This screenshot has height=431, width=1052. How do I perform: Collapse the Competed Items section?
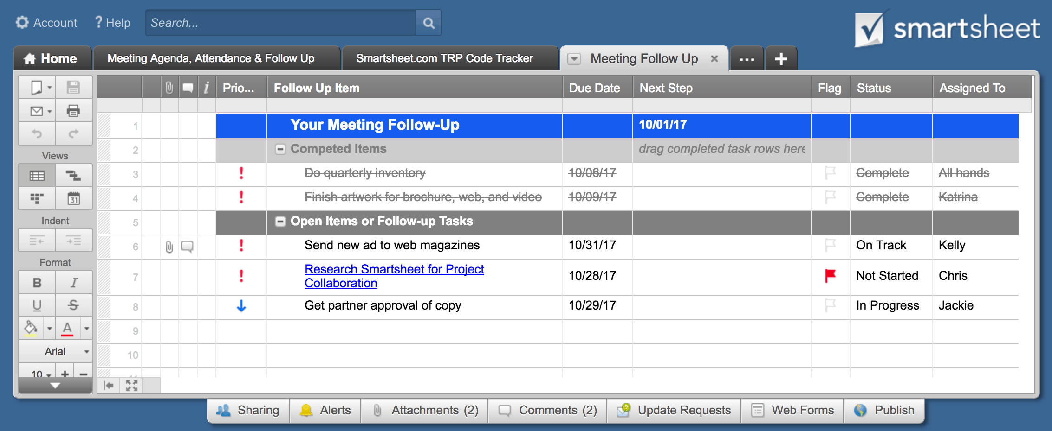click(280, 149)
